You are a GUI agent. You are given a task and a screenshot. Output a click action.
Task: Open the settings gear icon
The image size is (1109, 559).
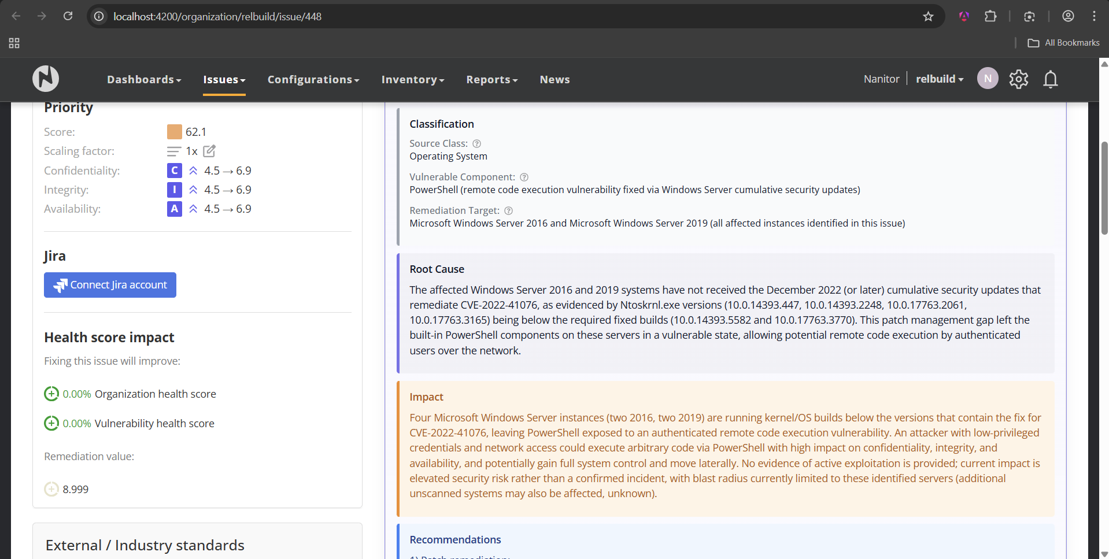coord(1018,79)
